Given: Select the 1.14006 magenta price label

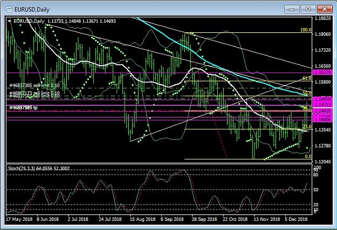Looking at the screenshot, I should point(323,120).
